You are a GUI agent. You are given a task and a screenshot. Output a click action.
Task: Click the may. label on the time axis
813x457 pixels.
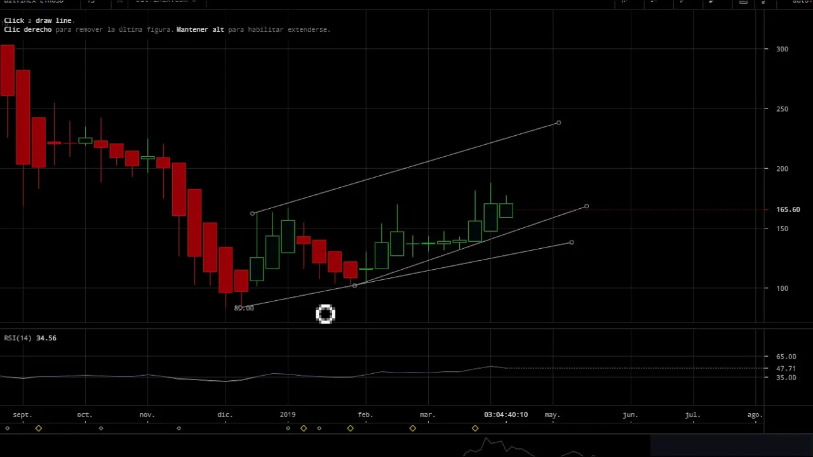point(552,414)
